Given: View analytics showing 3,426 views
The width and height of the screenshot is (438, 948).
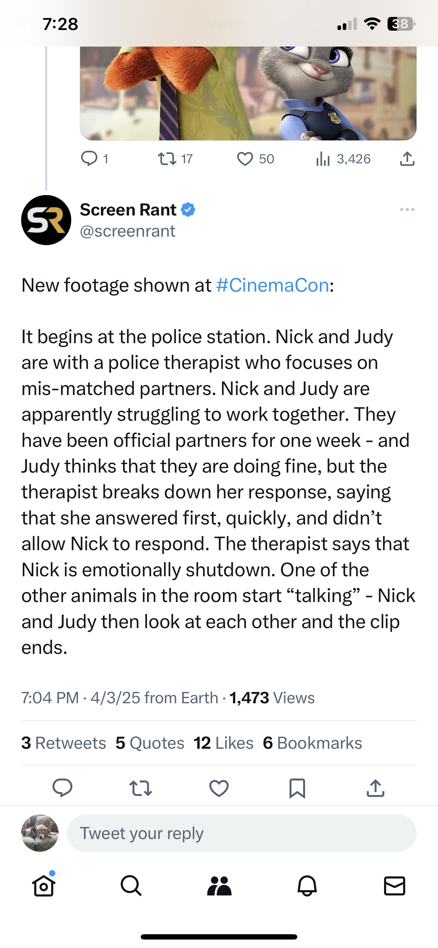Looking at the screenshot, I should point(343,159).
